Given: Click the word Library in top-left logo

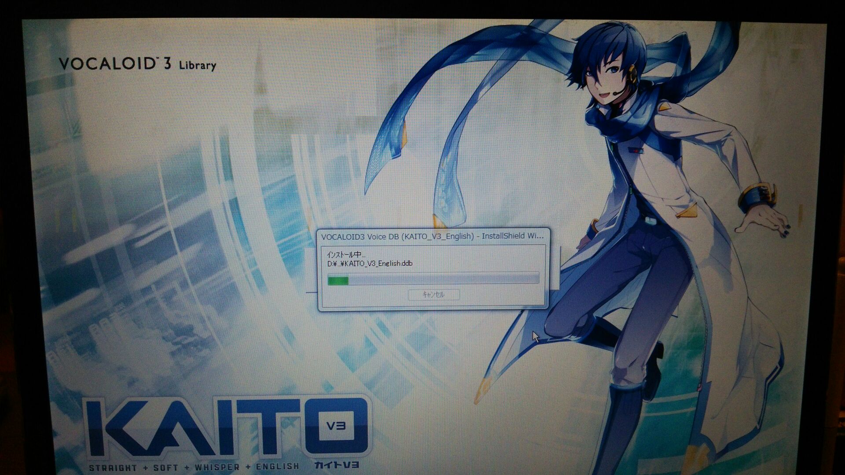Looking at the screenshot, I should (x=197, y=66).
